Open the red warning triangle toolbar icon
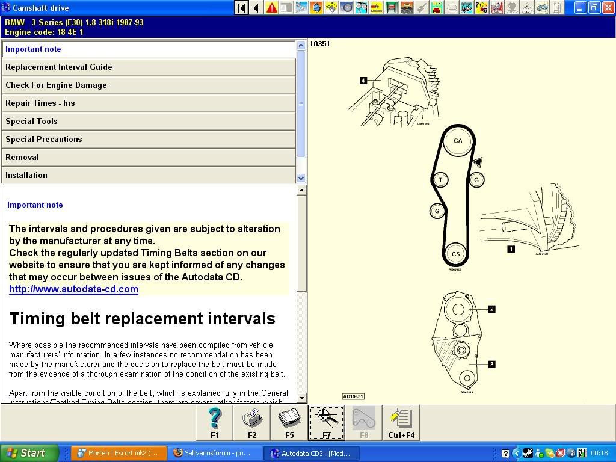616x462 pixels. coord(271,7)
